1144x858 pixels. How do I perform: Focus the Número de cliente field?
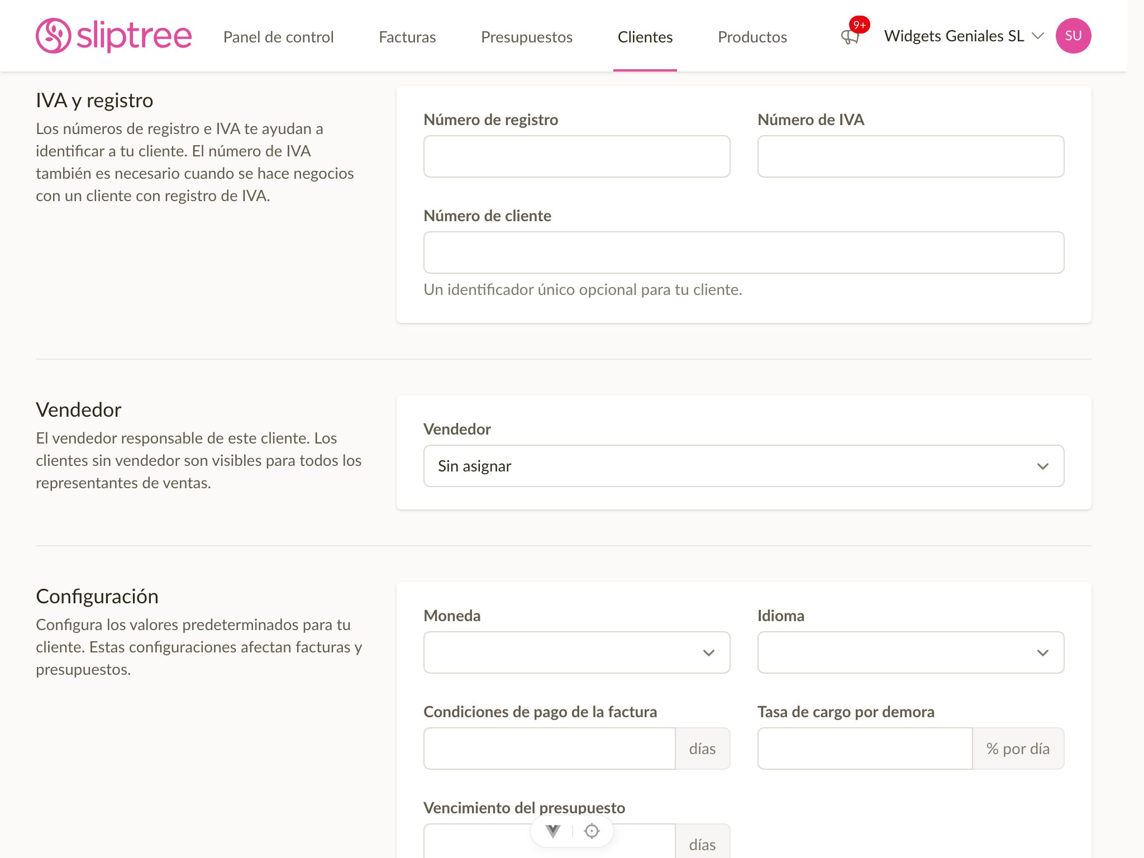click(743, 252)
